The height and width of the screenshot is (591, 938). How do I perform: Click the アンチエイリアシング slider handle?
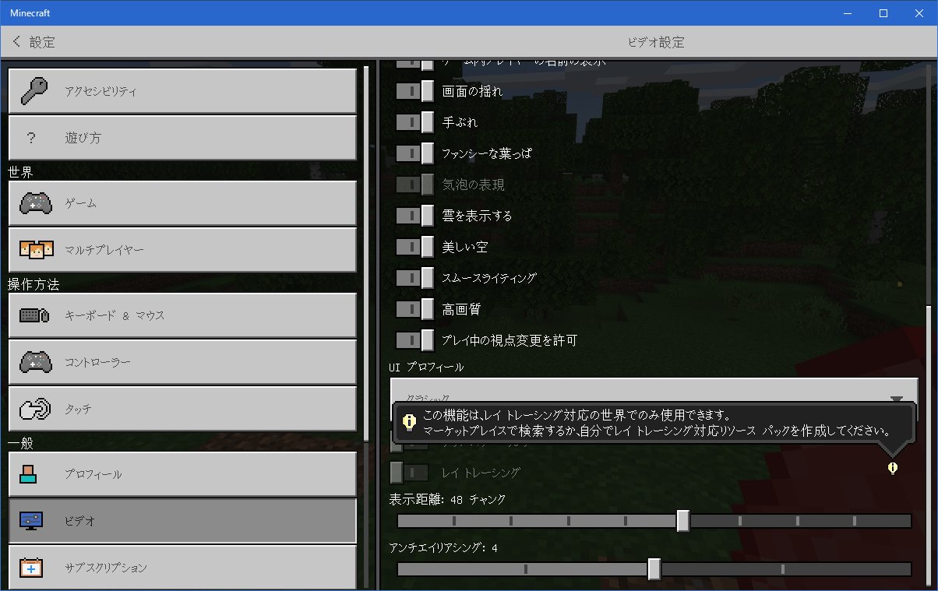tap(654, 569)
